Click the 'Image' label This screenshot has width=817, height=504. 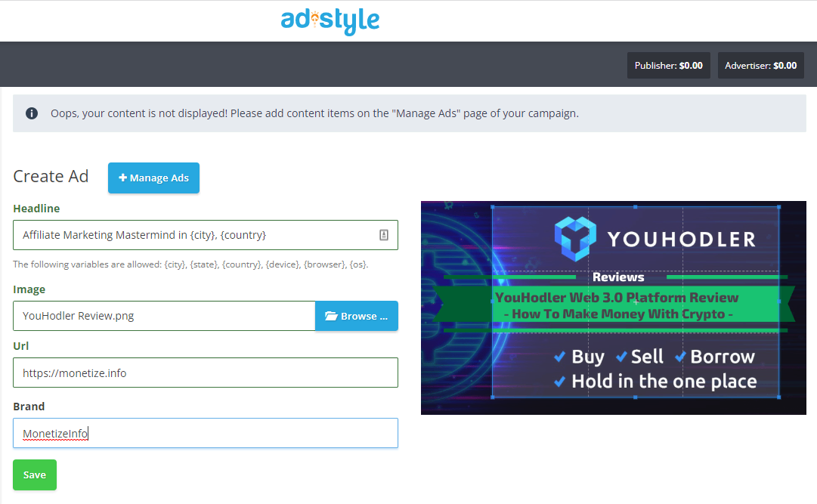click(x=29, y=289)
